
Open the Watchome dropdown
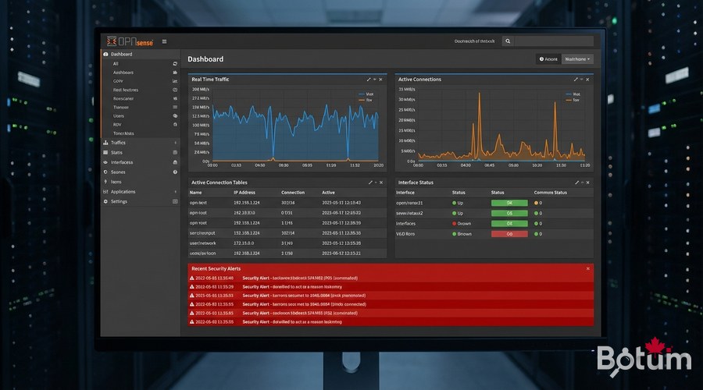pyautogui.click(x=577, y=59)
